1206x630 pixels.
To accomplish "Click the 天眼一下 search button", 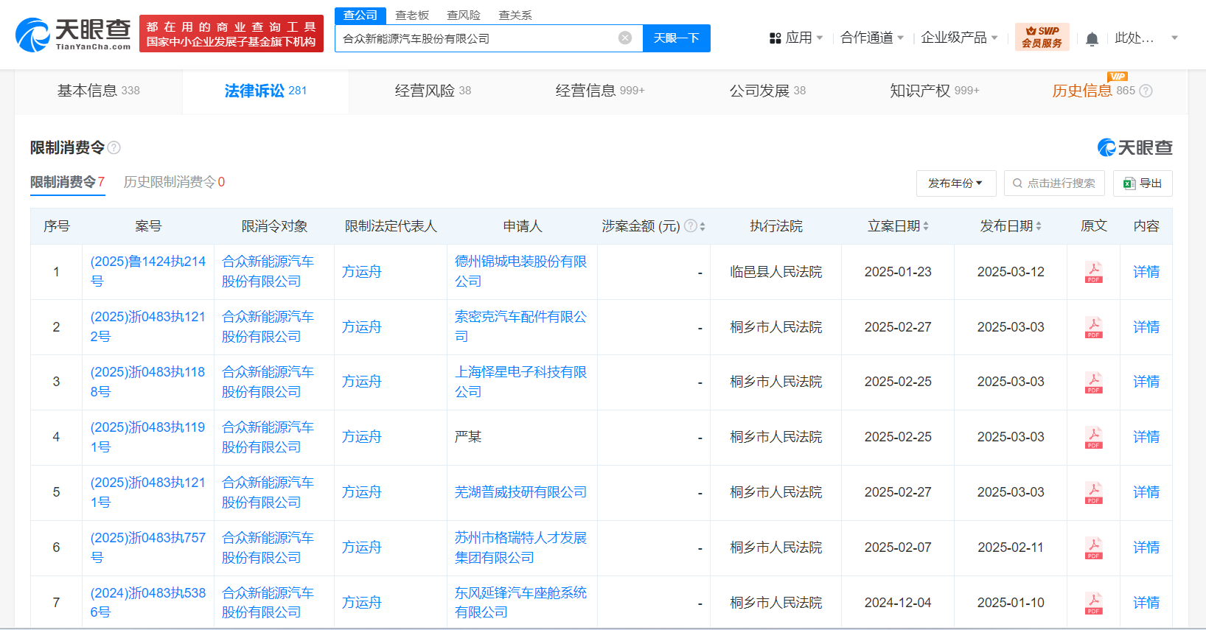I will 676,38.
